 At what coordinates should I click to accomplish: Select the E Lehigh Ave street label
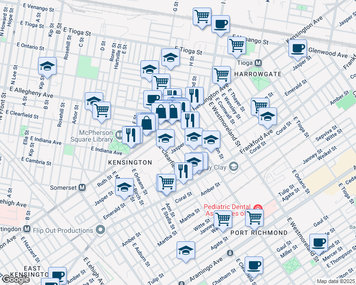(x=94, y=270)
